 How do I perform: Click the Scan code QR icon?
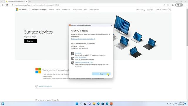click(x=73, y=54)
